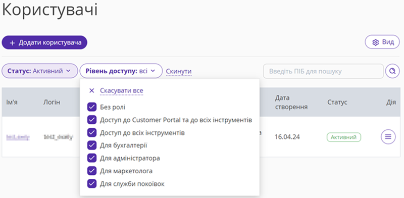
Task: Click the Логін column header
Action: point(52,103)
